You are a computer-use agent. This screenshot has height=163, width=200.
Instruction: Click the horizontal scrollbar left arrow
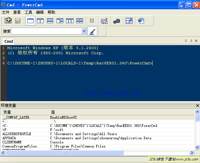click(3, 153)
